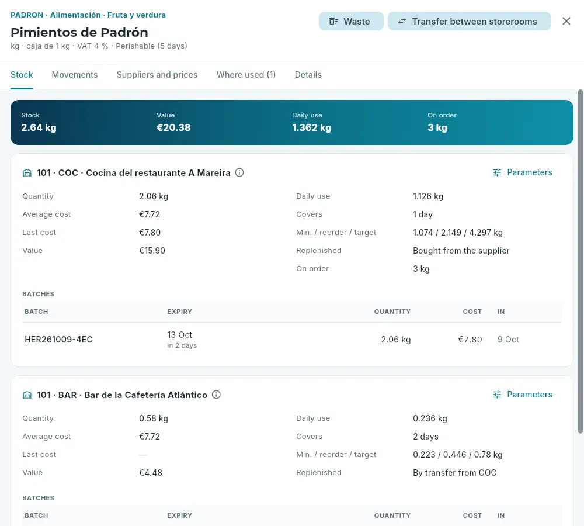Open the Suppliers and prices tab
The image size is (584, 526).
pyautogui.click(x=157, y=75)
